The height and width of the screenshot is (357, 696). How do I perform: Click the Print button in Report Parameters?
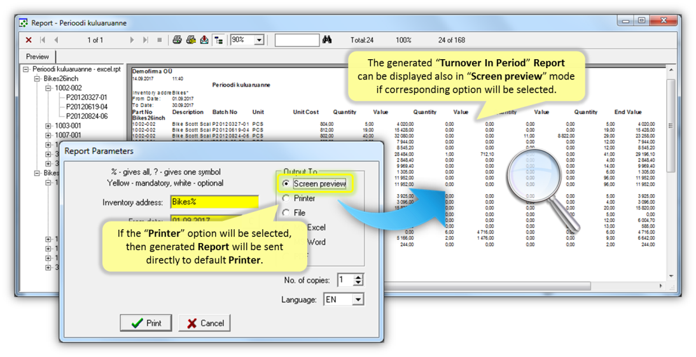click(x=146, y=323)
